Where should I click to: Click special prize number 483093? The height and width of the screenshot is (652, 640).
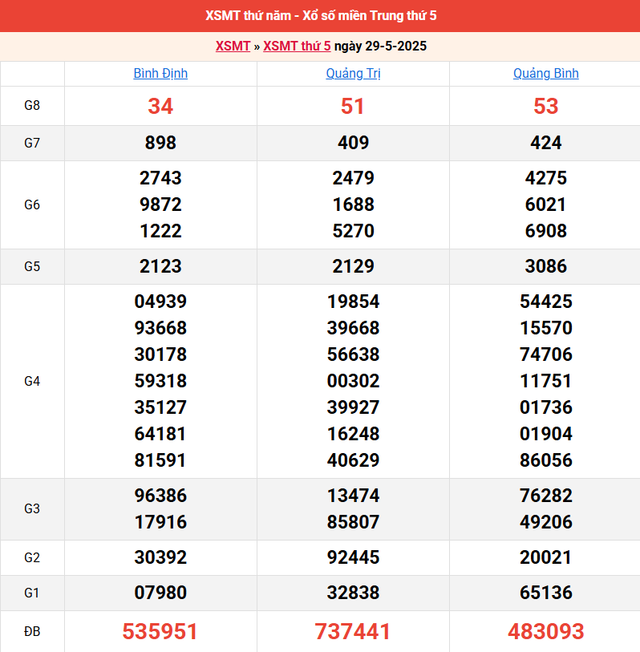pos(545,632)
